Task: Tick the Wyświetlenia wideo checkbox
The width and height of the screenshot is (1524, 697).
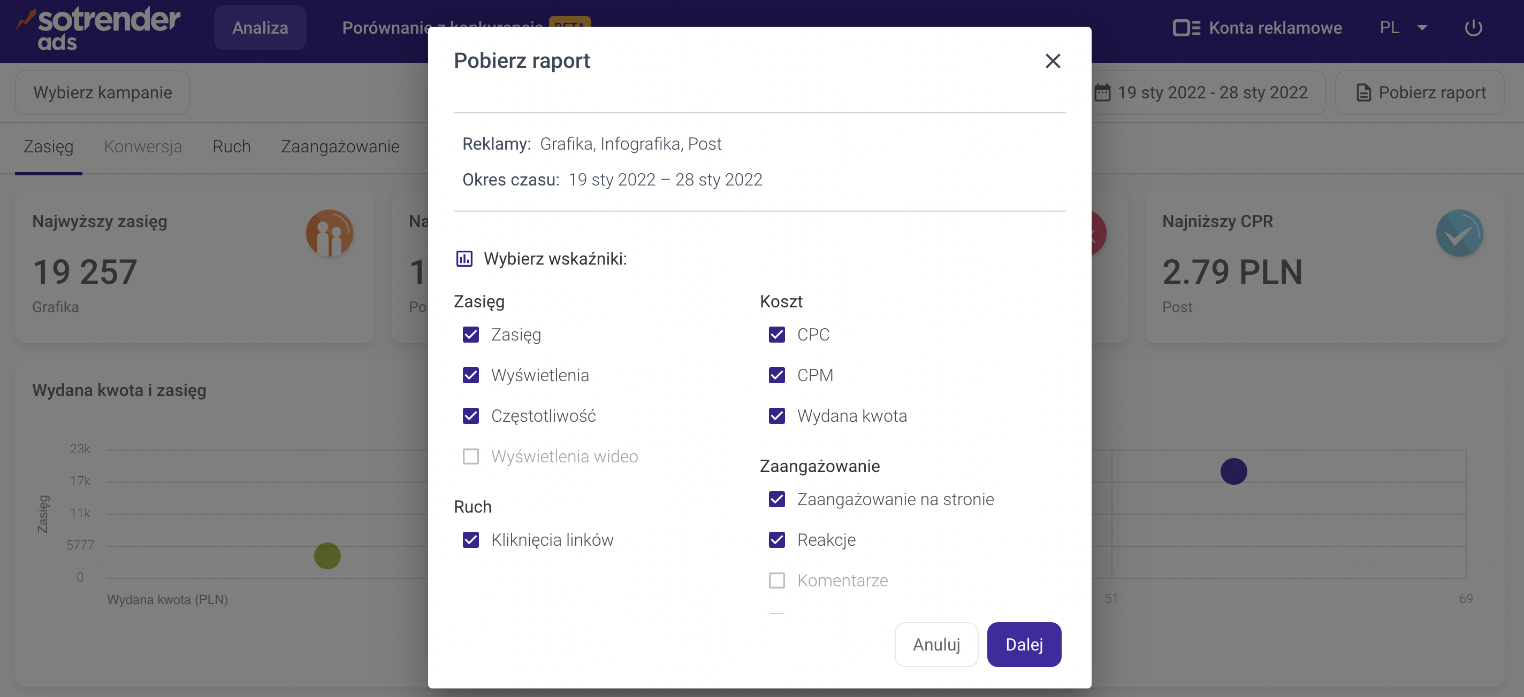Action: [471, 457]
